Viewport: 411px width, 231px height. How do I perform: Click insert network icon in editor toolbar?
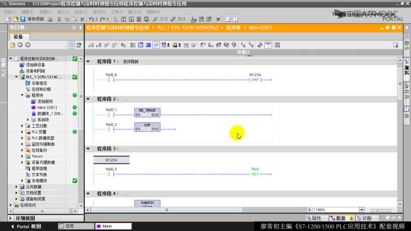coord(91,45)
